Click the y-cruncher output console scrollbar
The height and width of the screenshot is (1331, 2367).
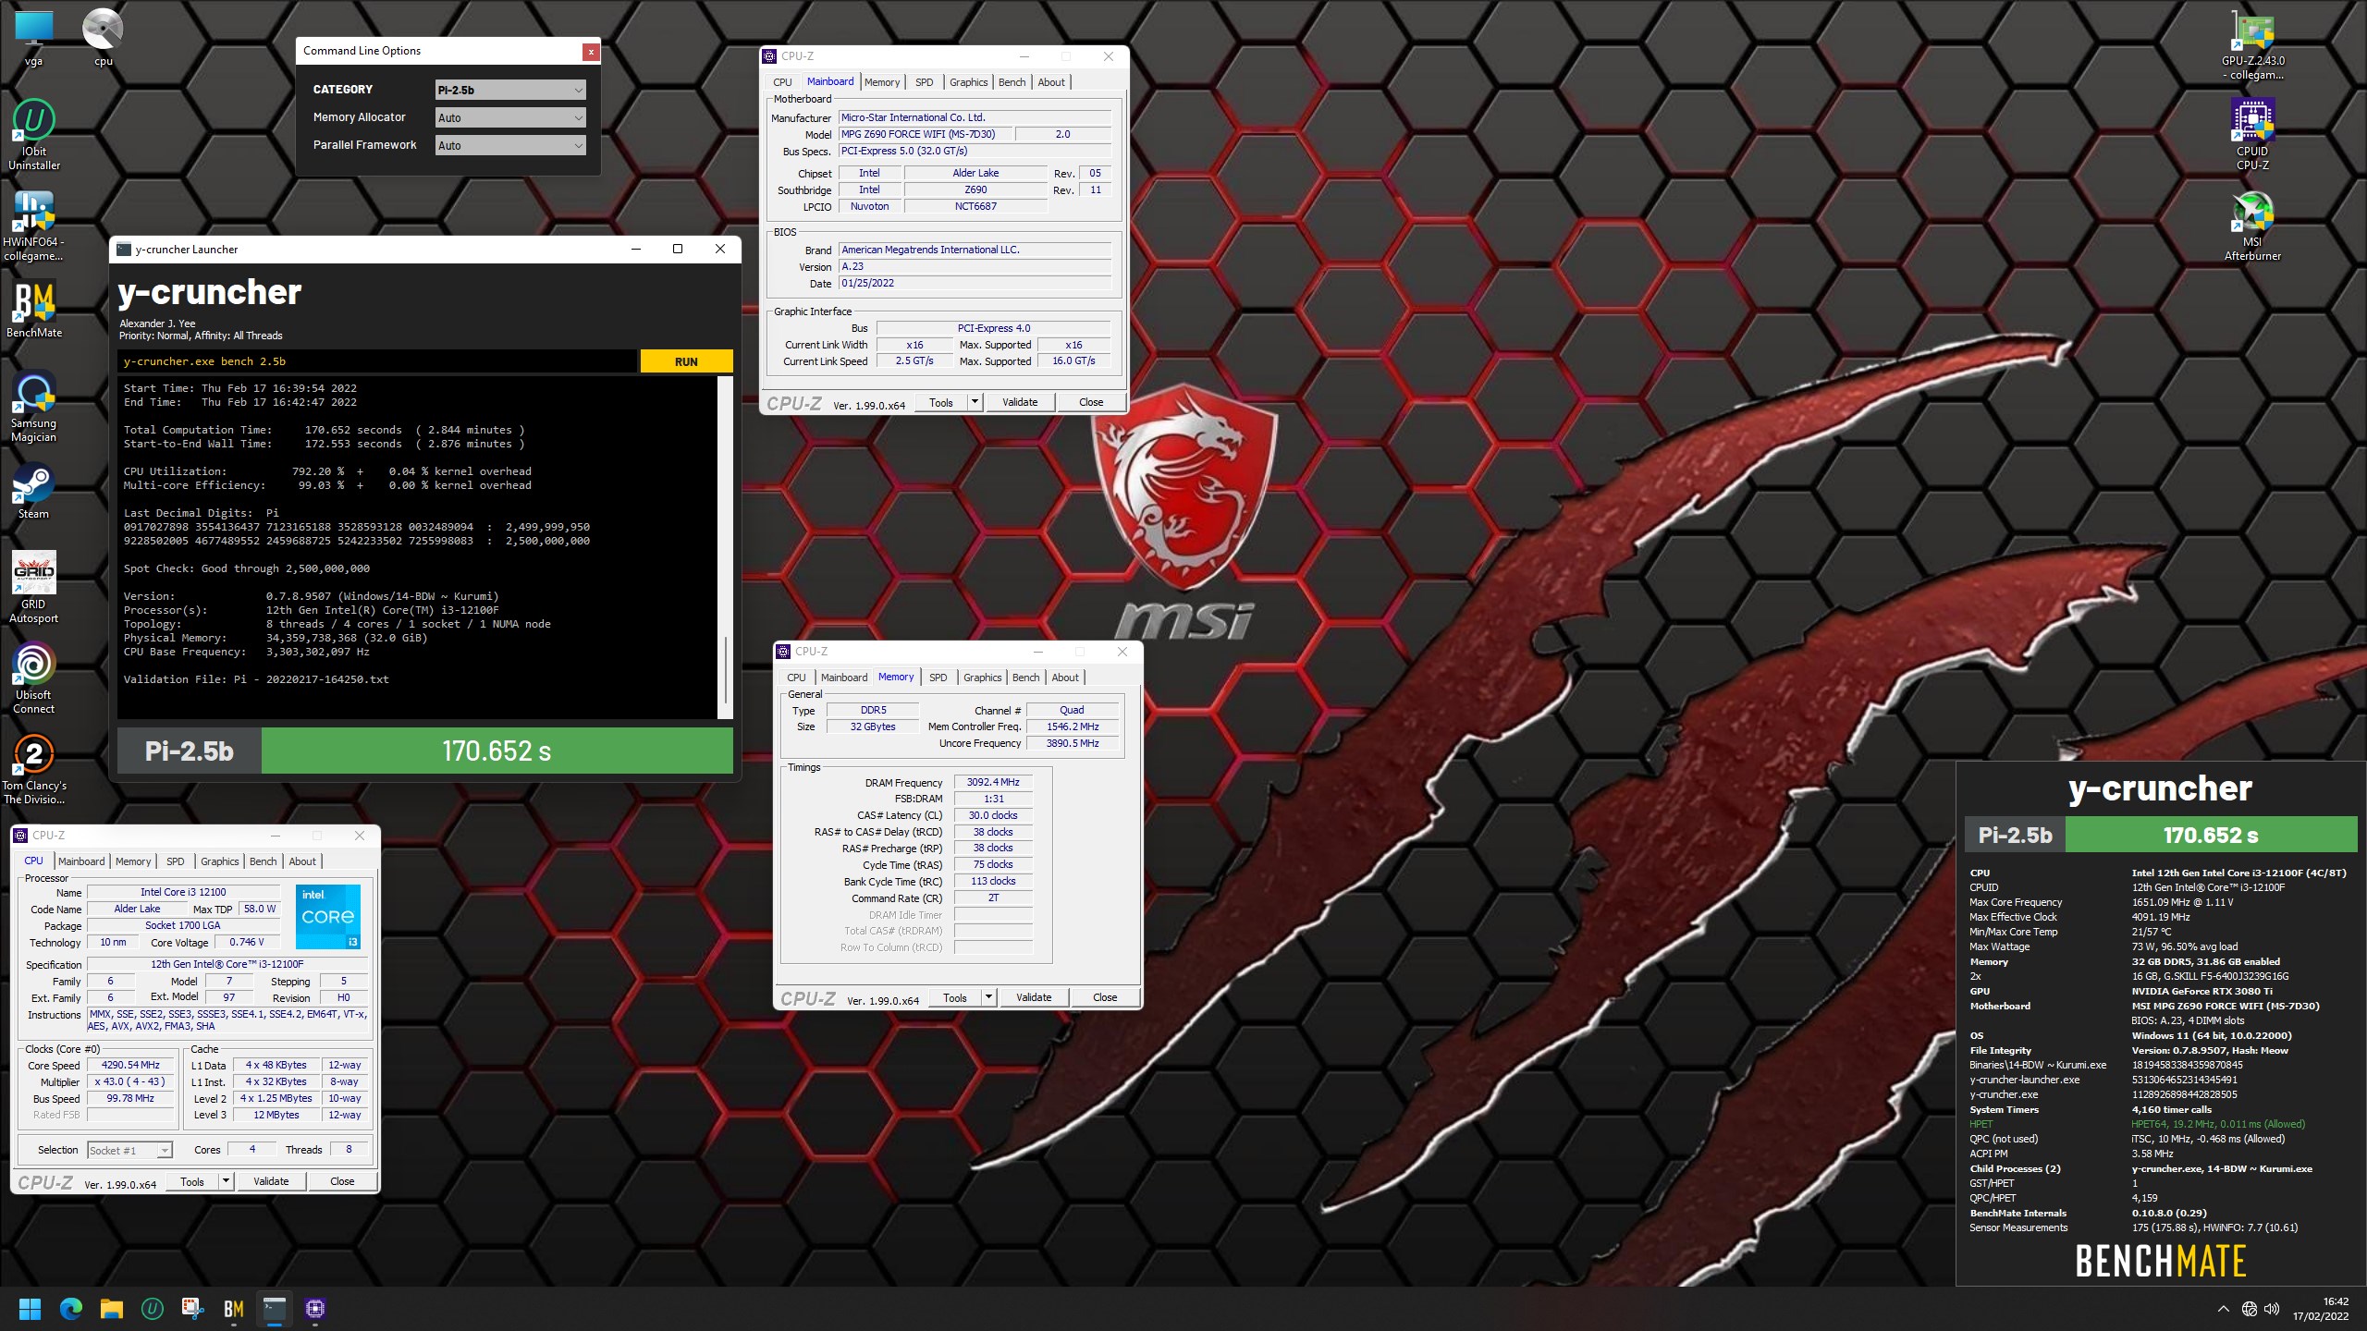(726, 670)
